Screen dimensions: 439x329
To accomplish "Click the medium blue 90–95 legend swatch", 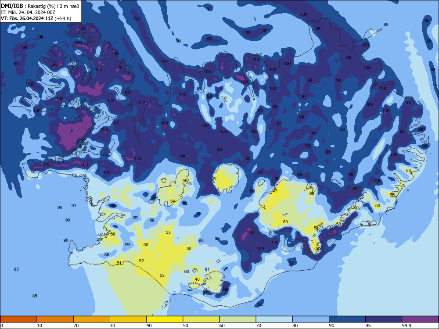I will [347, 319].
